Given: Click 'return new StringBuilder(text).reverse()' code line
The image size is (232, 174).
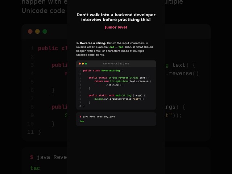Looking at the screenshot, I should (123, 81).
